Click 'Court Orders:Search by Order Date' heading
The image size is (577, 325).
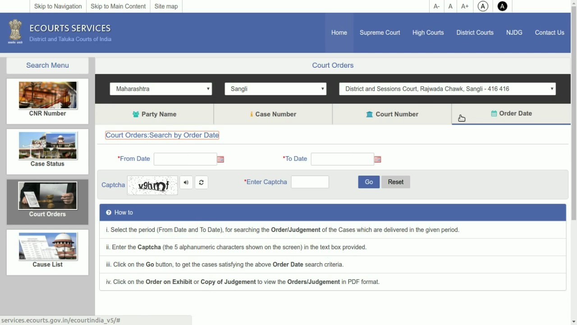[x=162, y=135]
